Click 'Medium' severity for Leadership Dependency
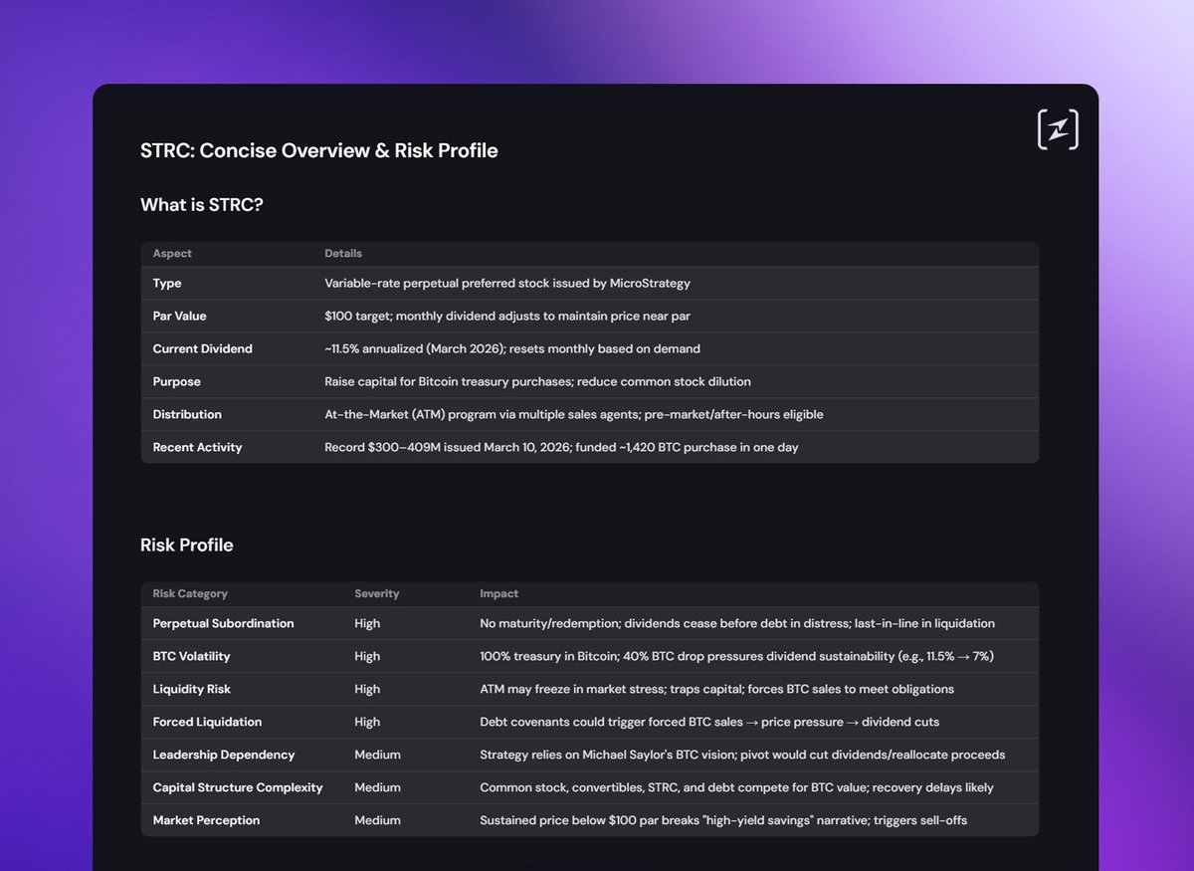This screenshot has height=871, width=1194. tap(377, 756)
